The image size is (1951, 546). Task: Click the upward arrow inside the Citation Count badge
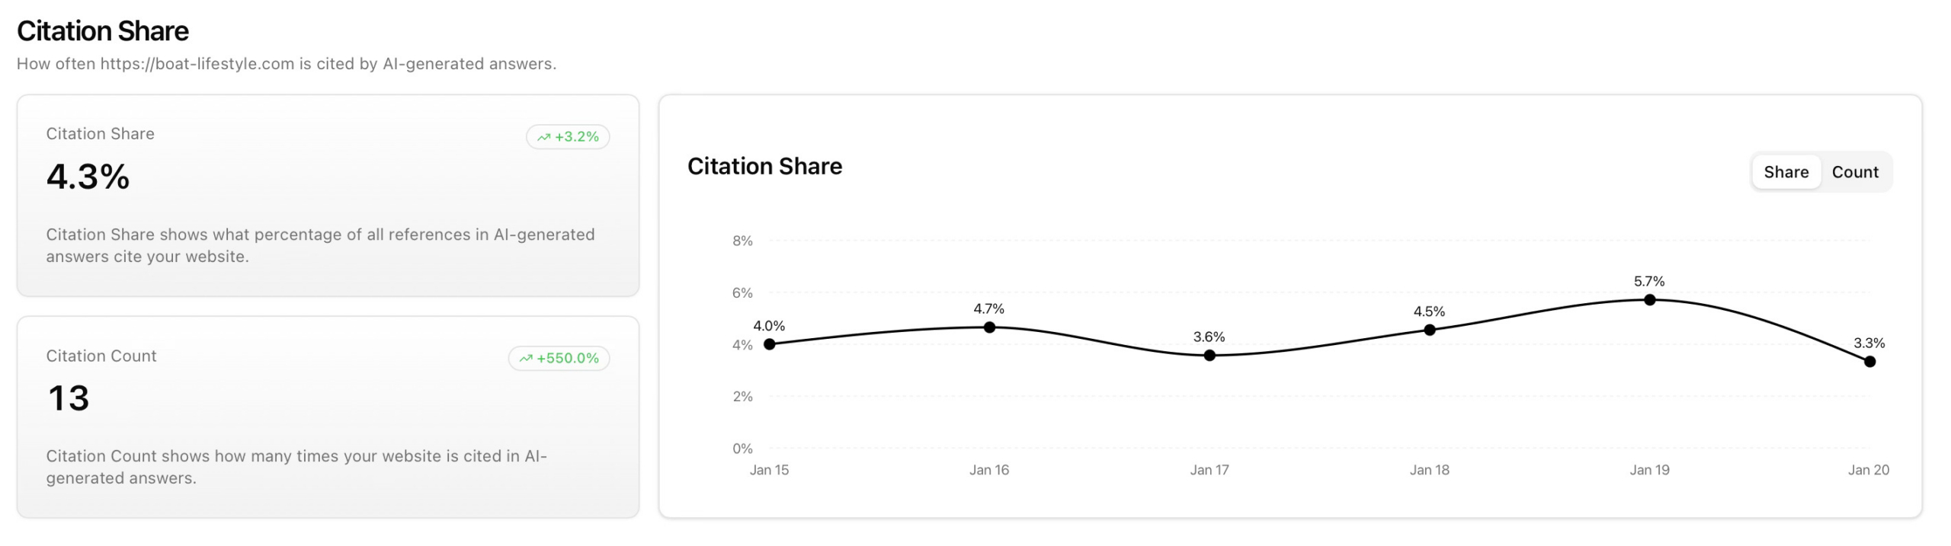click(526, 357)
